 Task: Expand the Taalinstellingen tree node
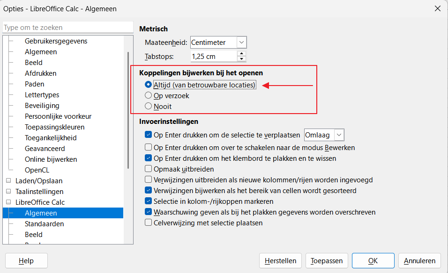coord(8,192)
